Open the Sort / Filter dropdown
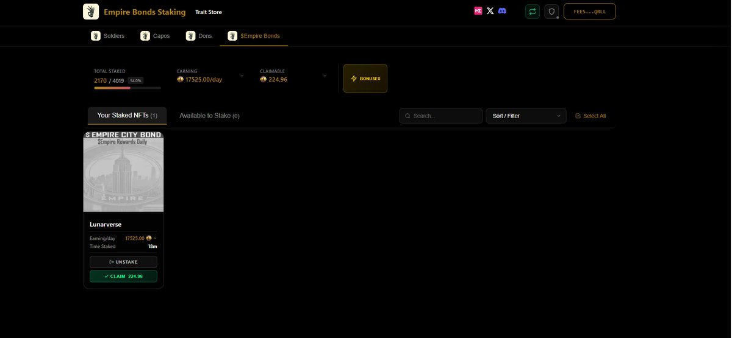This screenshot has width=732, height=338. pyautogui.click(x=526, y=116)
